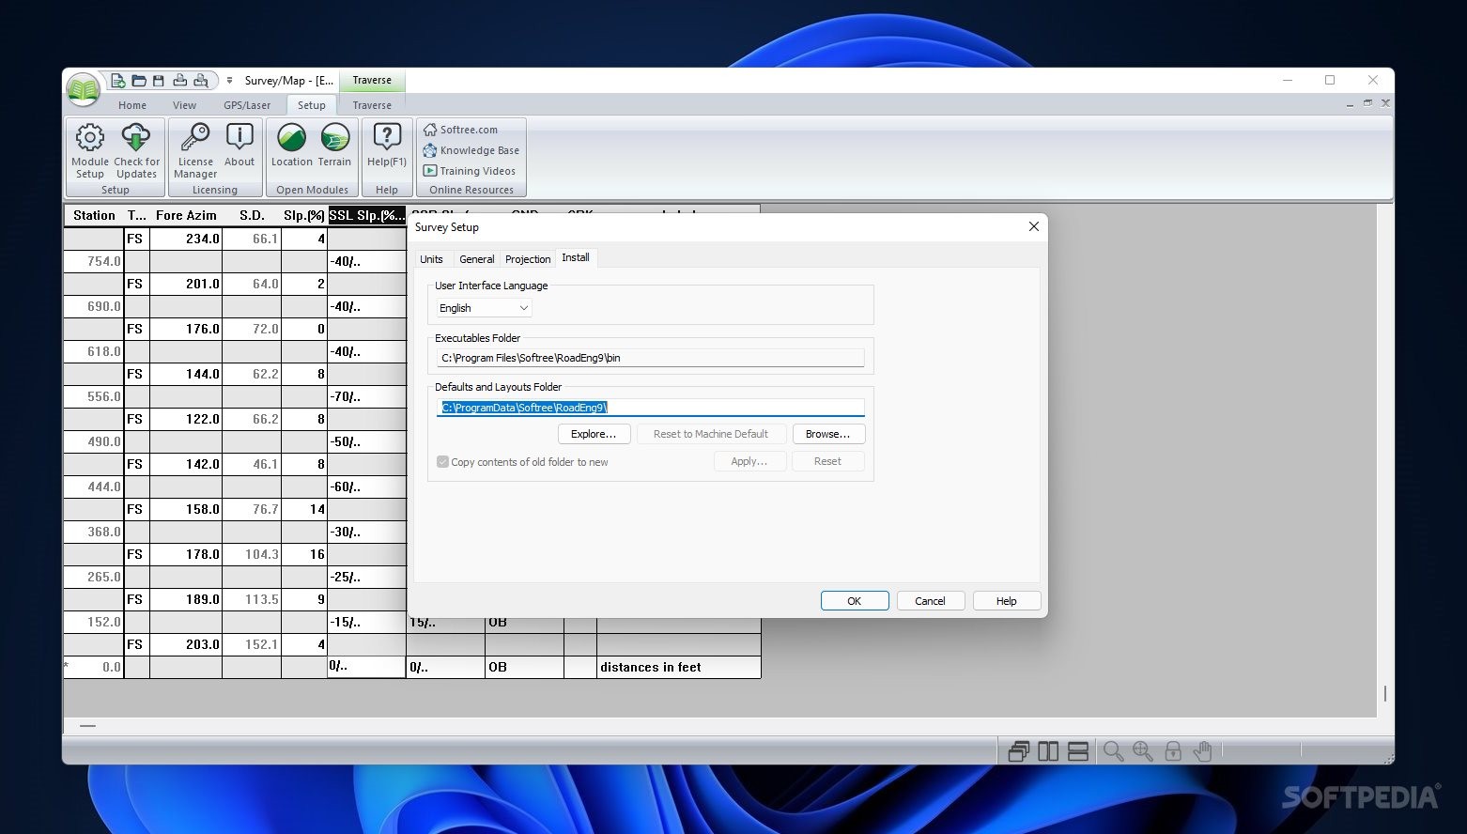This screenshot has height=834, width=1467.
Task: Click the magnifier zoom status bar icon
Action: pyautogui.click(x=1114, y=751)
